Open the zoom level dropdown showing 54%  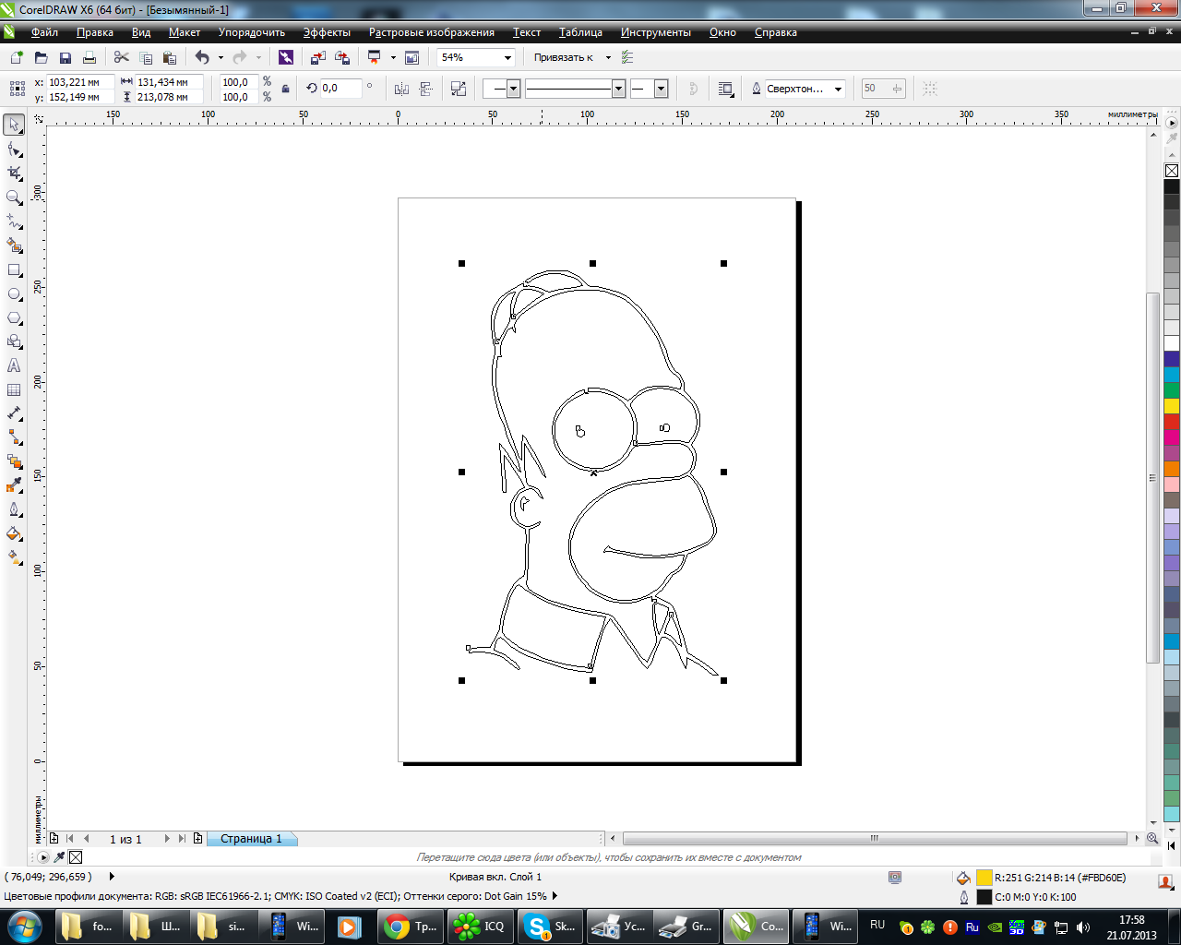pos(507,57)
